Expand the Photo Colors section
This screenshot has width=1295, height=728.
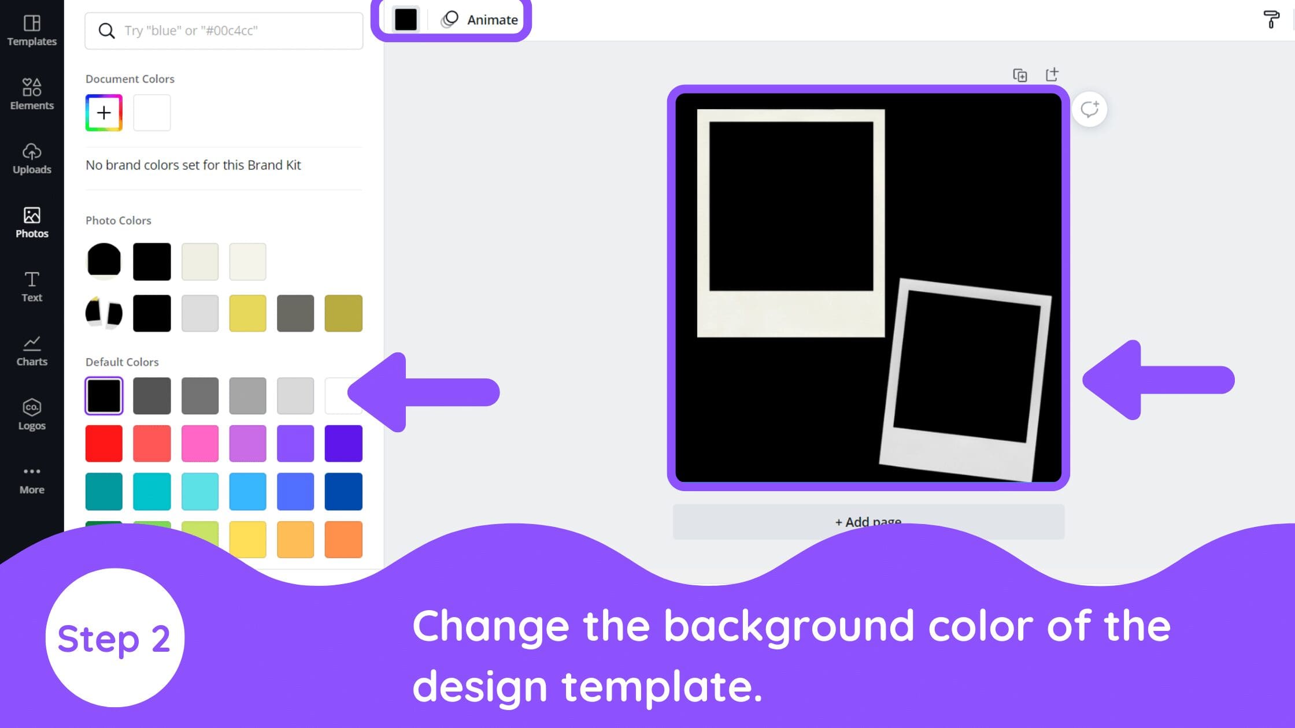(119, 220)
